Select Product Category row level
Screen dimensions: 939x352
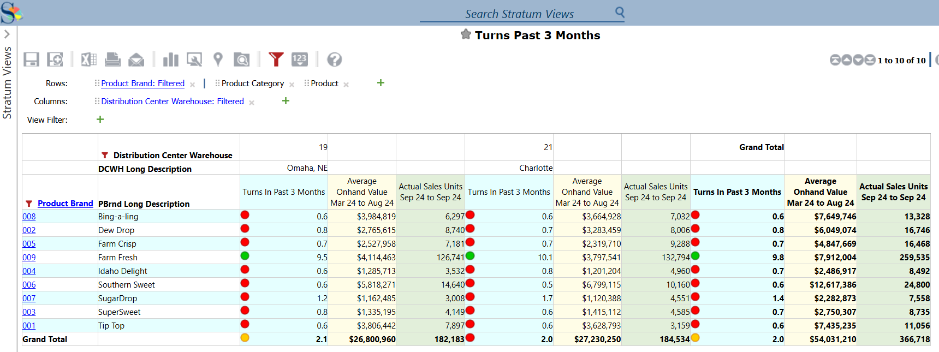[x=253, y=83]
